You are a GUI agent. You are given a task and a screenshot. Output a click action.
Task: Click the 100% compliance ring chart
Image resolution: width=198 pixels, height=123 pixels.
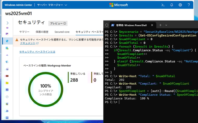point(46,89)
